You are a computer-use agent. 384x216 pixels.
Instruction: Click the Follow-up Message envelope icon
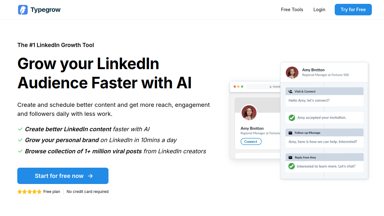point(290,133)
